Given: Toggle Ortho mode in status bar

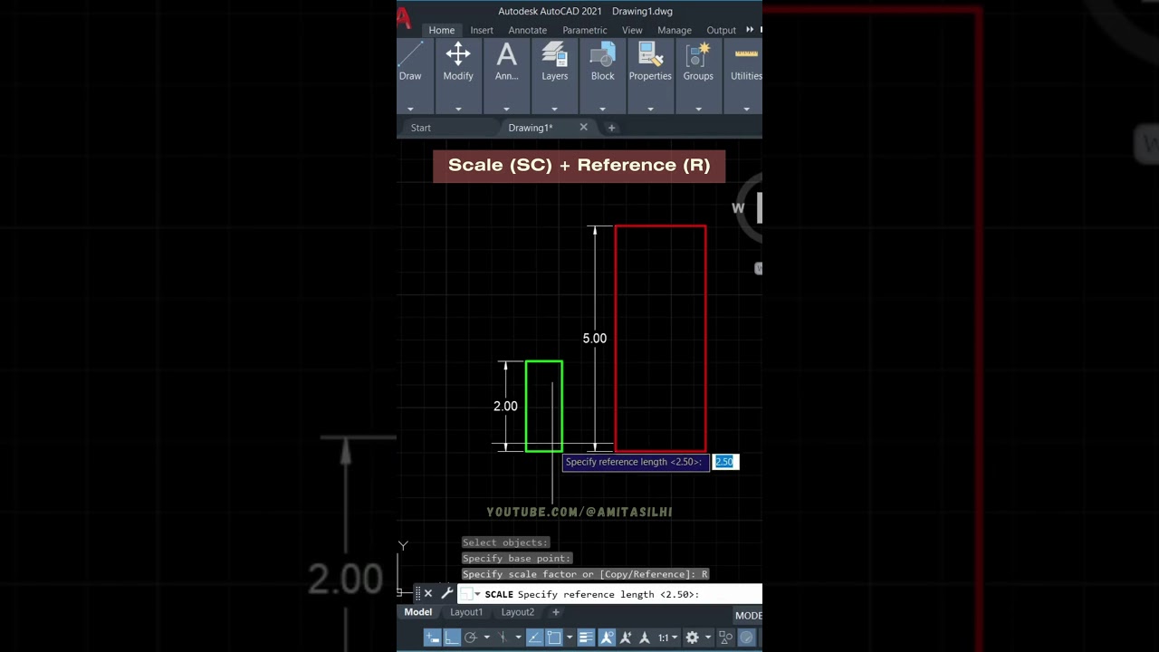Looking at the screenshot, I should [452, 638].
